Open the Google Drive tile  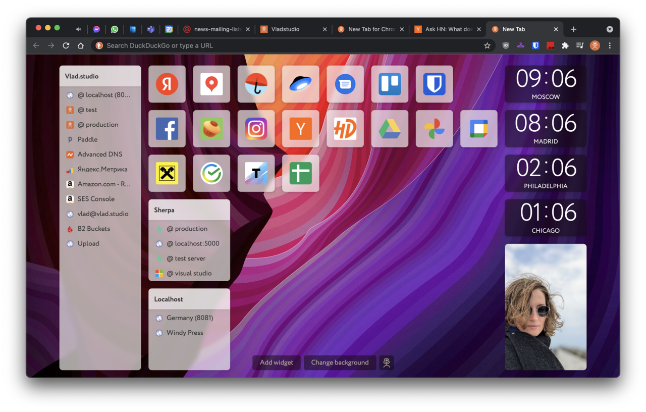390,129
